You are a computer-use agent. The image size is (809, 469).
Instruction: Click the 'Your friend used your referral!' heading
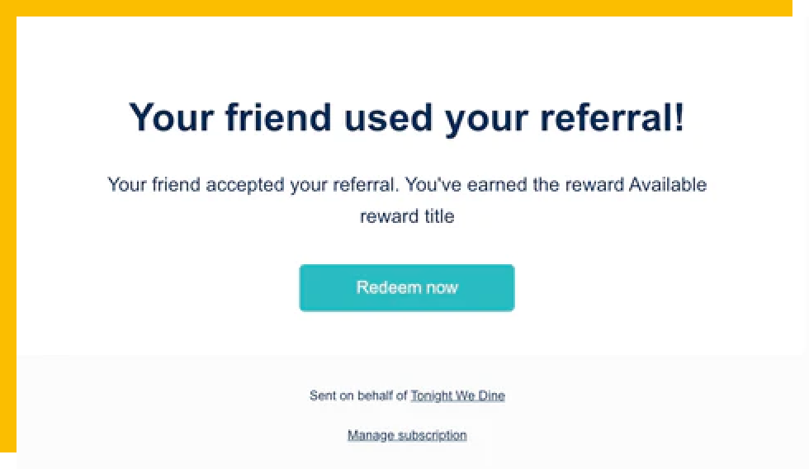tap(406, 117)
